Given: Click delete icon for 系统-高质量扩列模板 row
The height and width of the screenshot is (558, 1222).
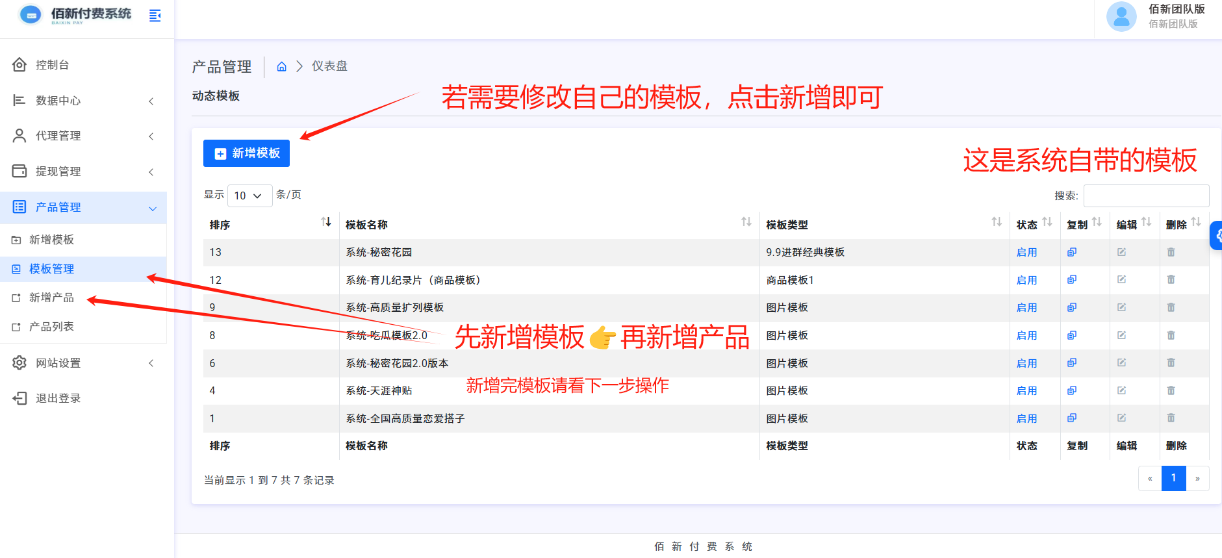Looking at the screenshot, I should [1171, 307].
